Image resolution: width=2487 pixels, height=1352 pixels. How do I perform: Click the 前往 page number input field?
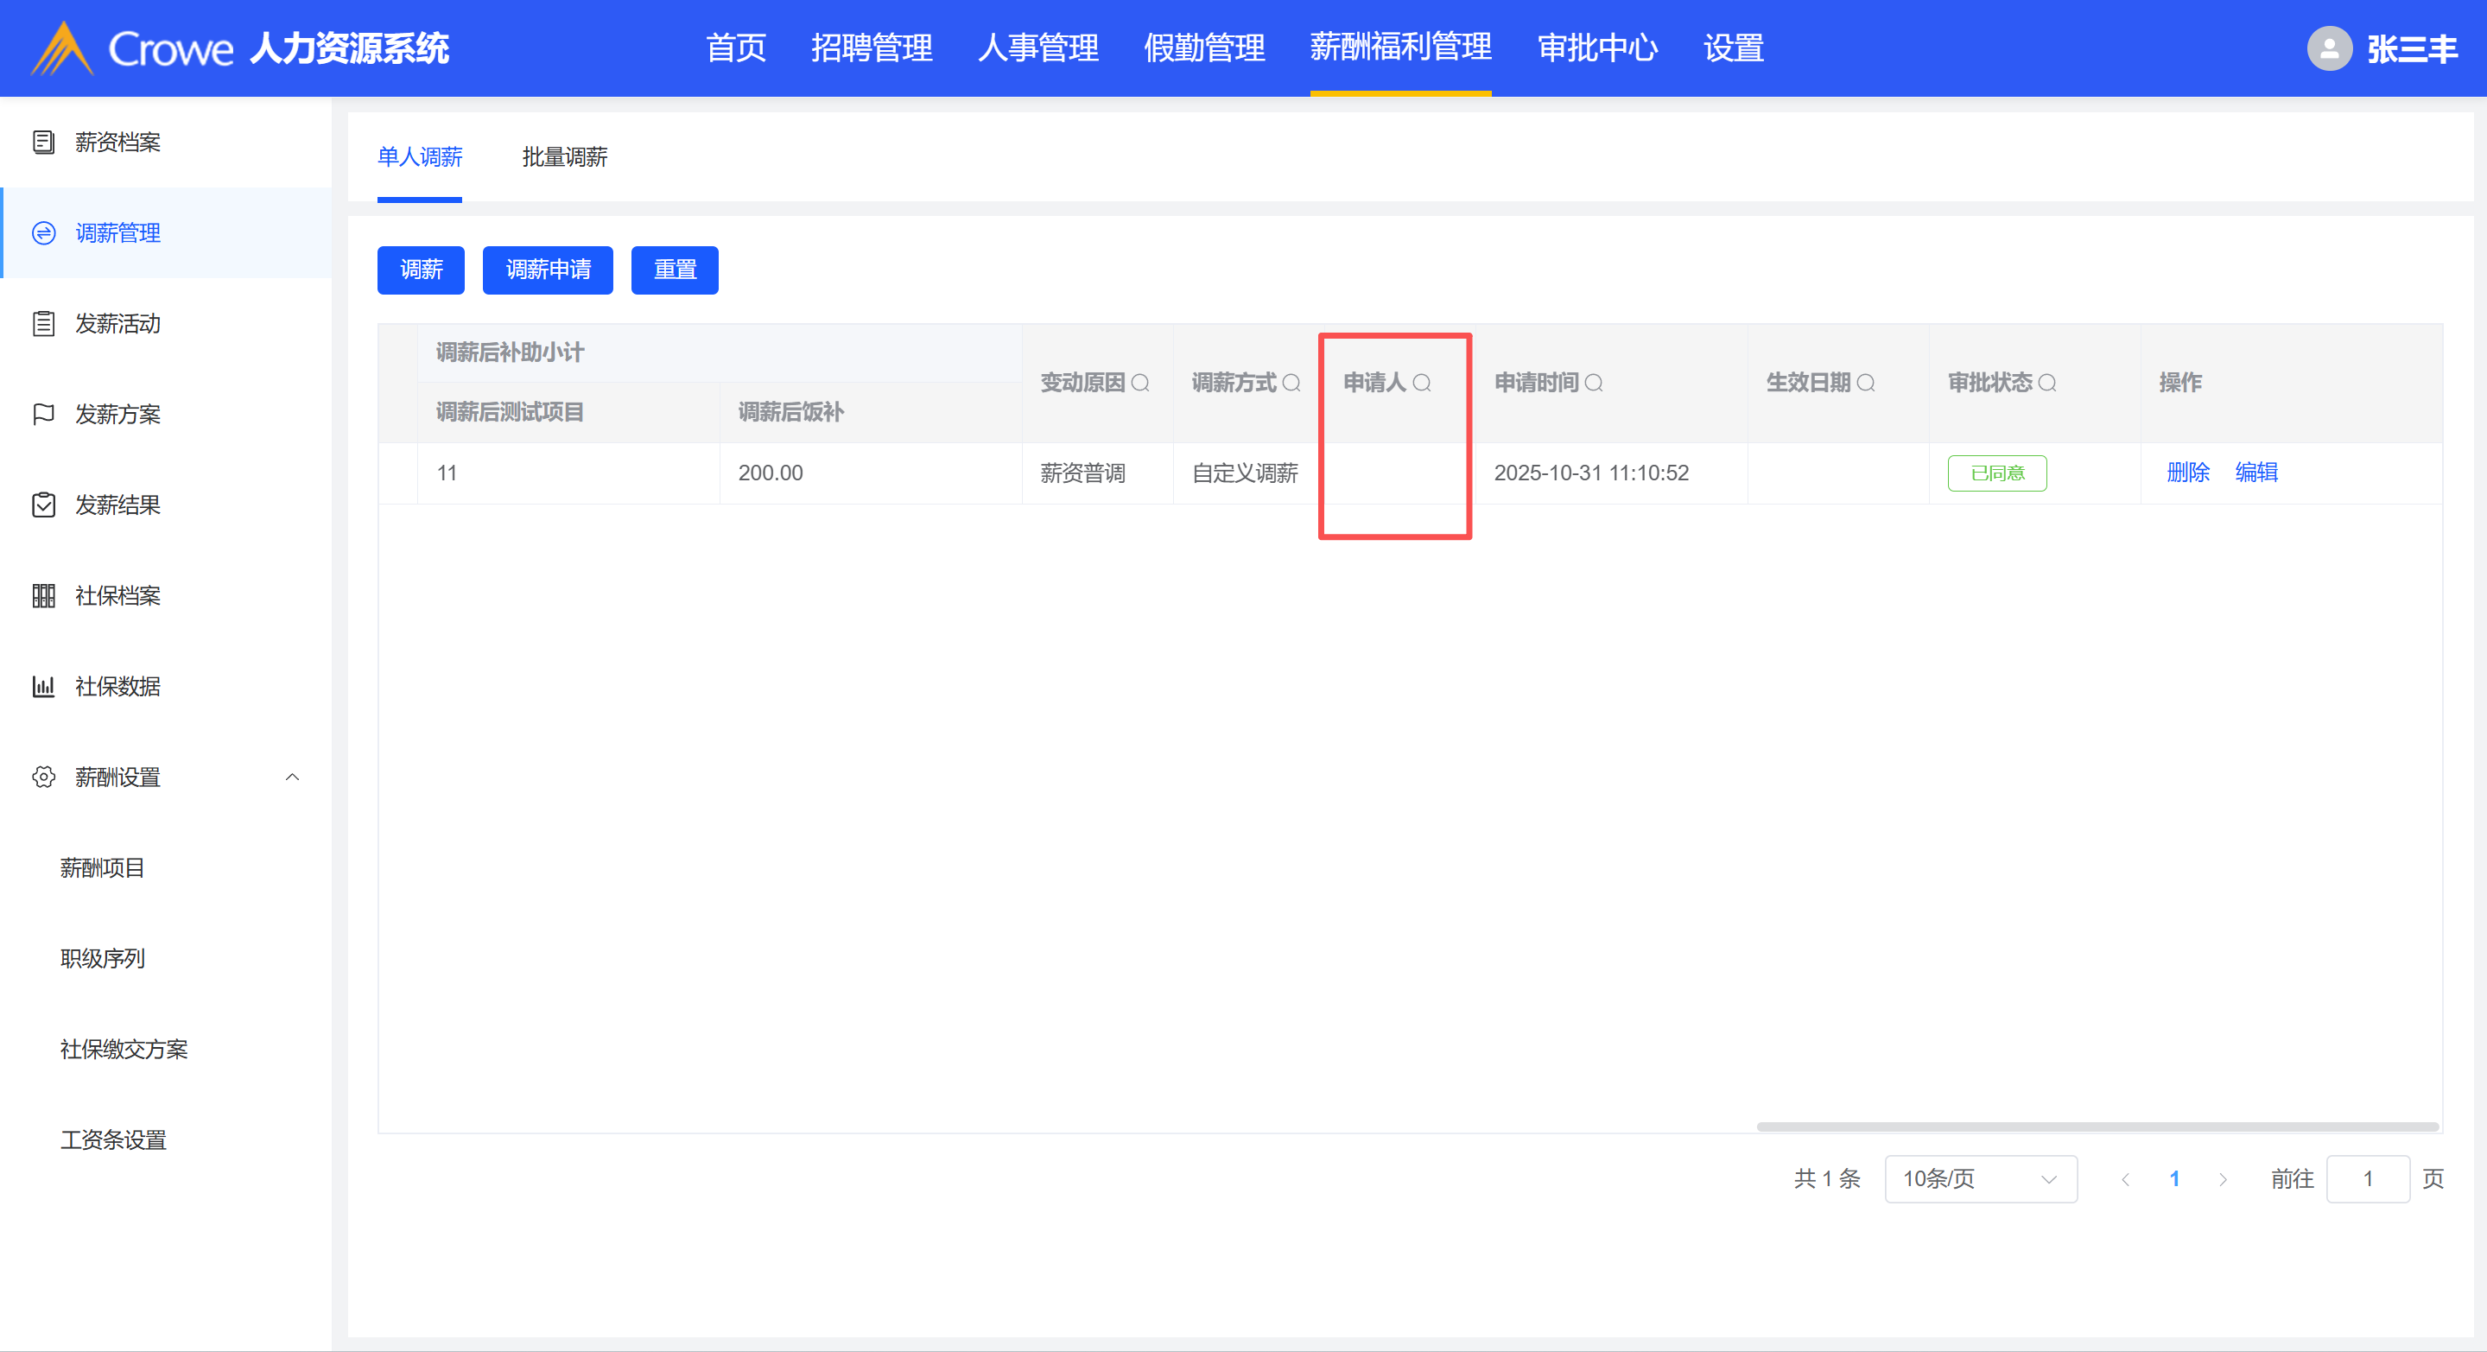tap(2367, 1179)
